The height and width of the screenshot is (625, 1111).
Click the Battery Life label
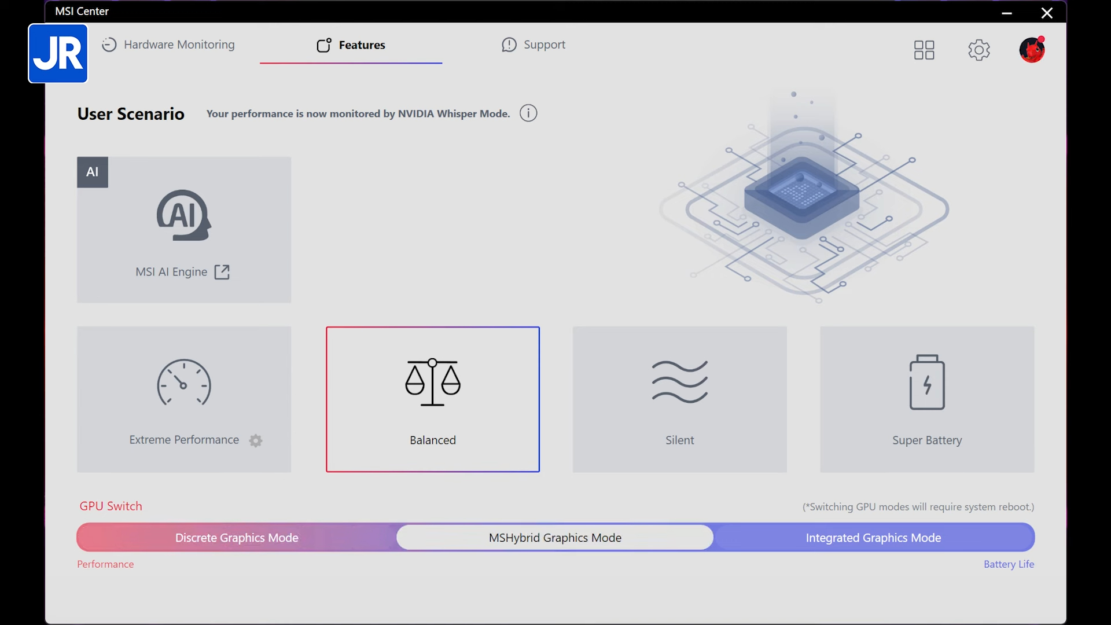(1009, 564)
